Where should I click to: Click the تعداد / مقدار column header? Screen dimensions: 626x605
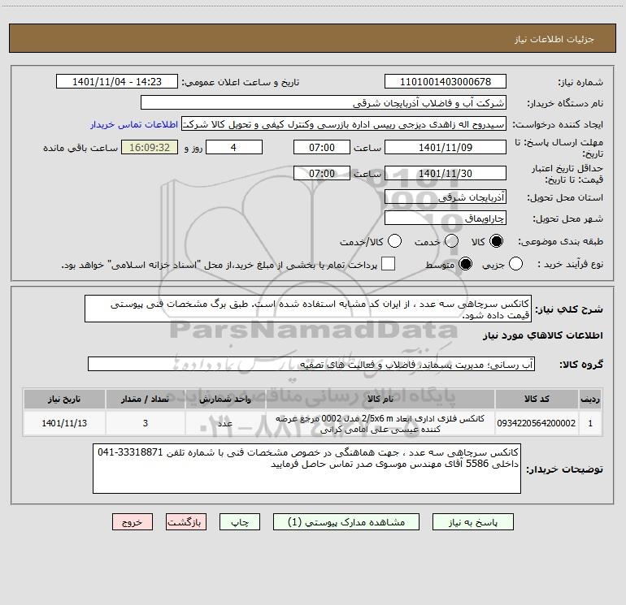[146, 400]
